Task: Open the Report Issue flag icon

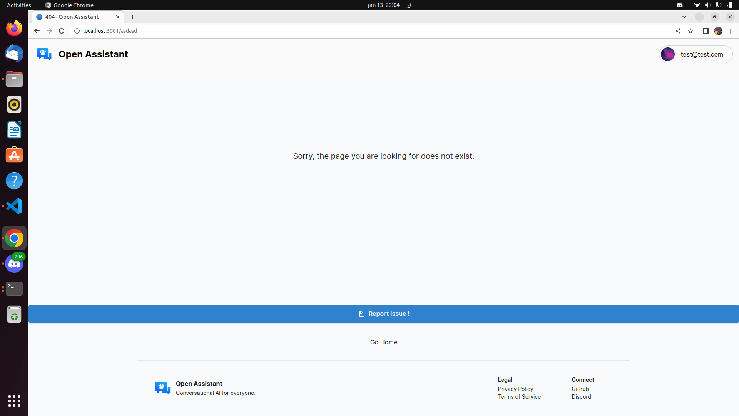Action: [361, 314]
